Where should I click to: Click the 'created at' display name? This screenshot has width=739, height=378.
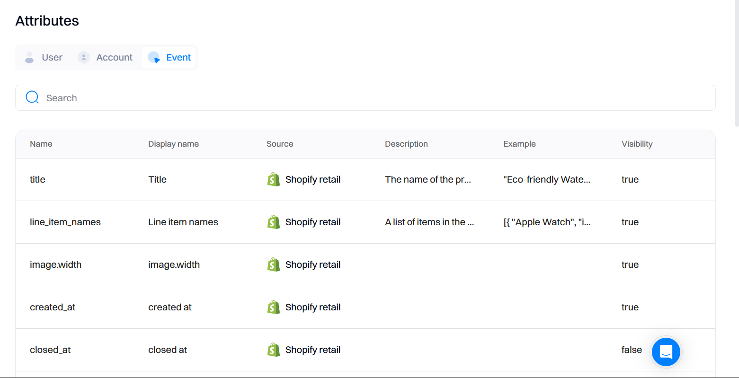pyautogui.click(x=170, y=307)
